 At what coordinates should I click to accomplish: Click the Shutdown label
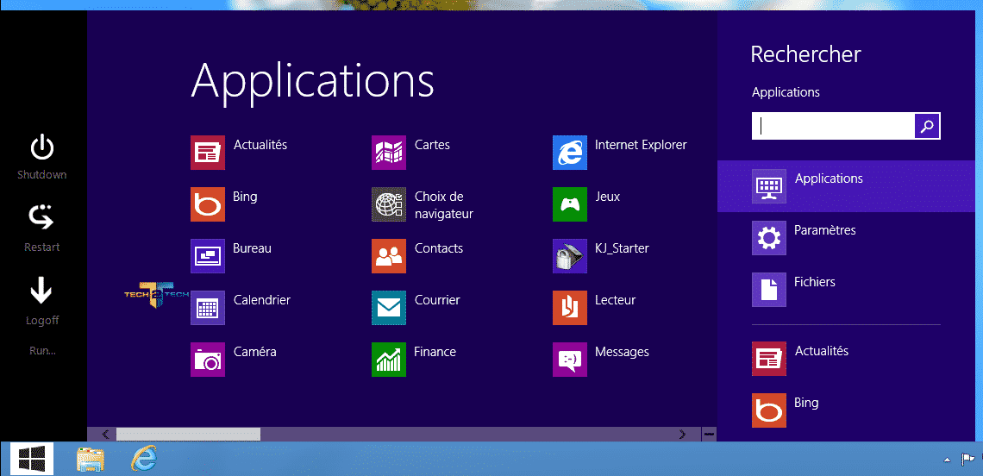click(x=42, y=175)
